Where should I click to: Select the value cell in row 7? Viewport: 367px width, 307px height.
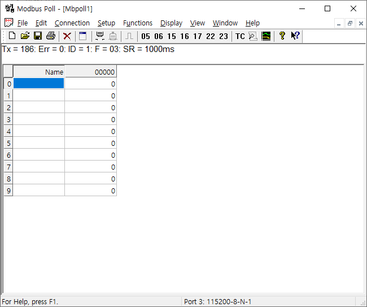(x=90, y=167)
